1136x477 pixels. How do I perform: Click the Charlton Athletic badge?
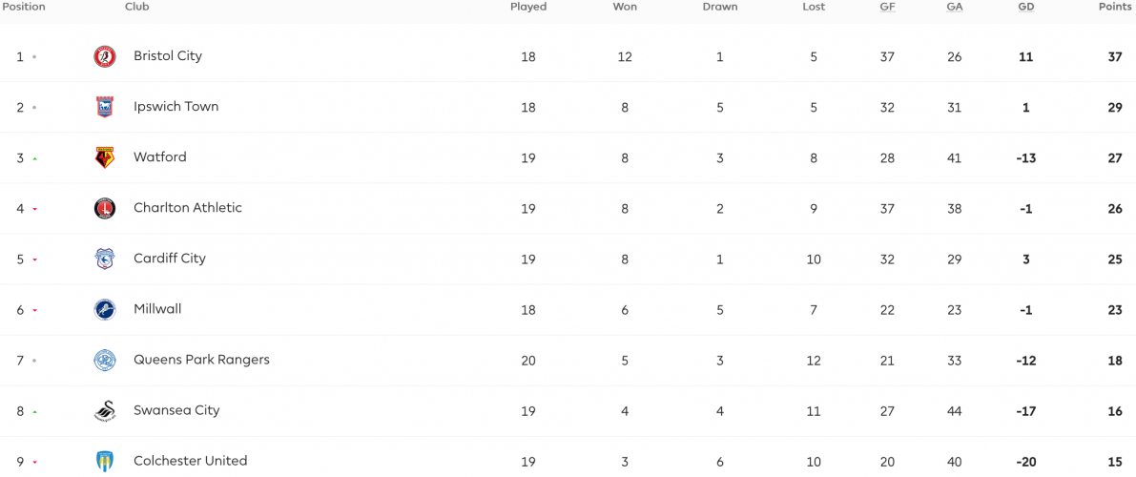(x=105, y=208)
